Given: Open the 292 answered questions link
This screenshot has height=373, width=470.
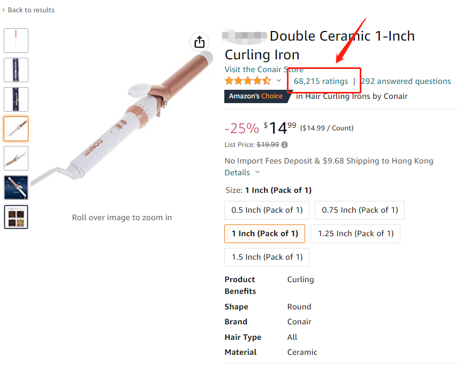Looking at the screenshot, I should tap(406, 81).
